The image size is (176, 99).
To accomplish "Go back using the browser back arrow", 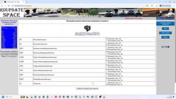I will coord(2,6).
